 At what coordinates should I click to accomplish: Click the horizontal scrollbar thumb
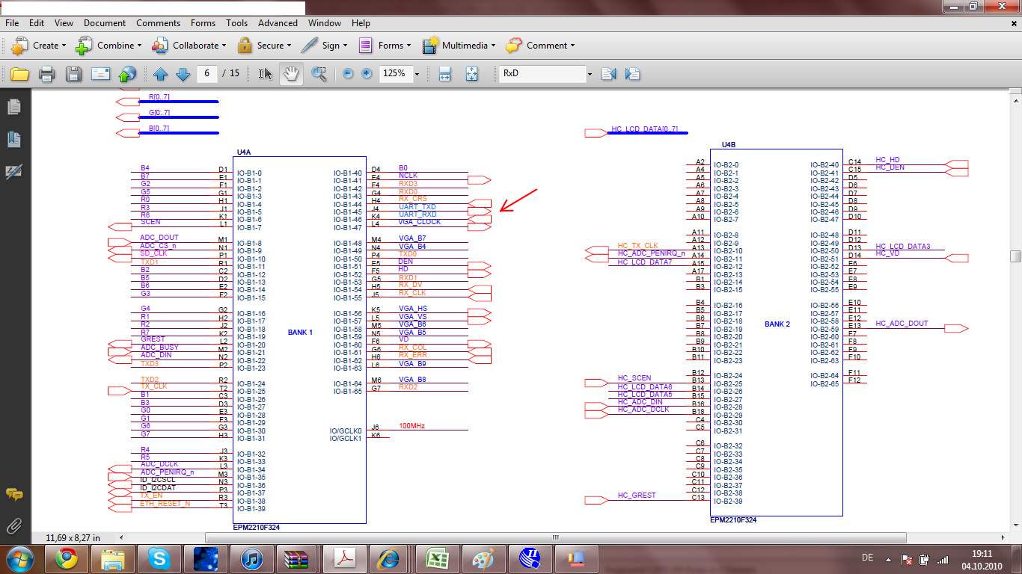point(555,537)
